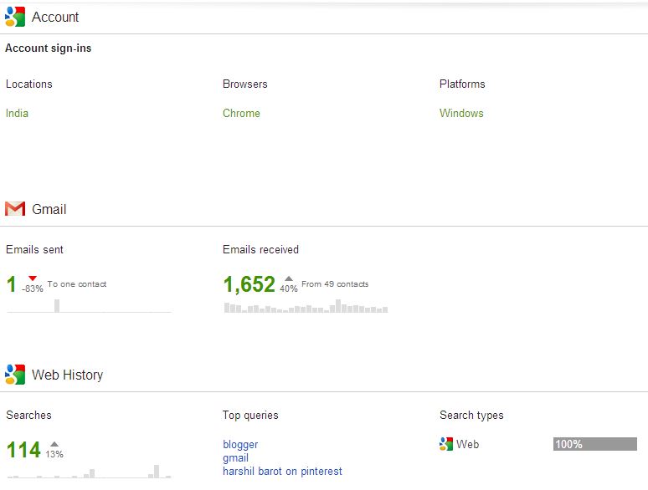Click the Gmail envelope icon

(x=15, y=209)
